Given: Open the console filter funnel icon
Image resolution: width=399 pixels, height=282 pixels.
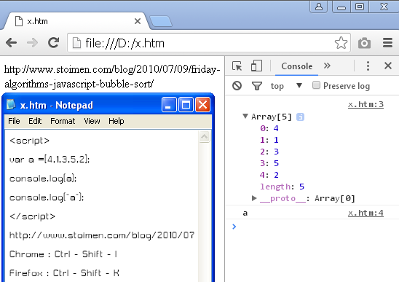Looking at the screenshot, I should 257,86.
